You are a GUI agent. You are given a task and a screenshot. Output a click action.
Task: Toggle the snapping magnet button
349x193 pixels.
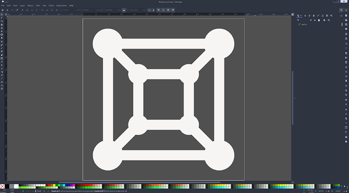coord(341,10)
